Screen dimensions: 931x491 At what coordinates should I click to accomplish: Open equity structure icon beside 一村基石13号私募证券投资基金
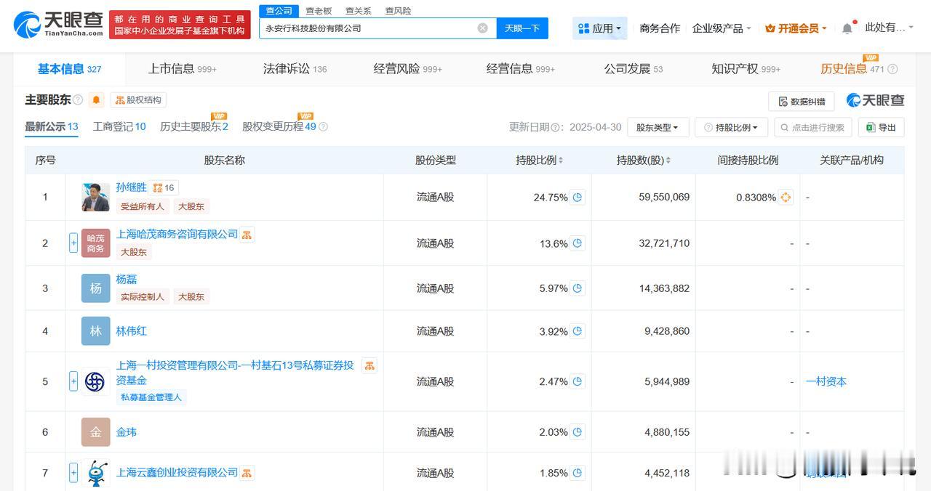coord(369,365)
